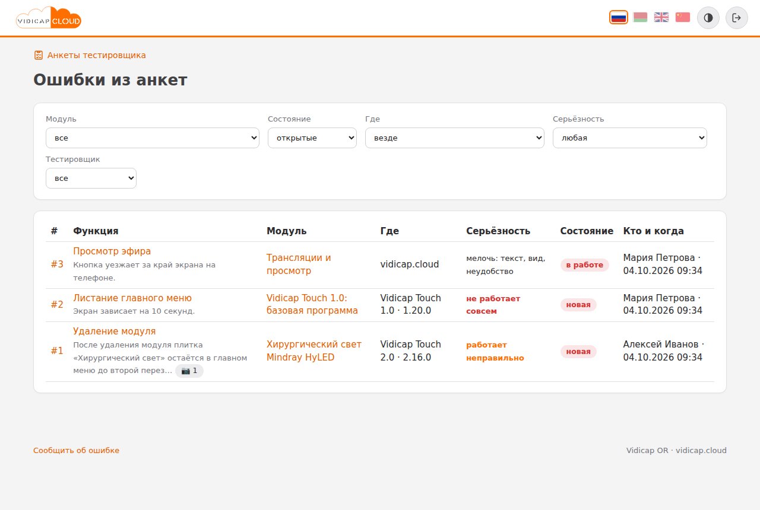Open Просмотр эфира function link
The height and width of the screenshot is (510, 760).
click(x=112, y=251)
